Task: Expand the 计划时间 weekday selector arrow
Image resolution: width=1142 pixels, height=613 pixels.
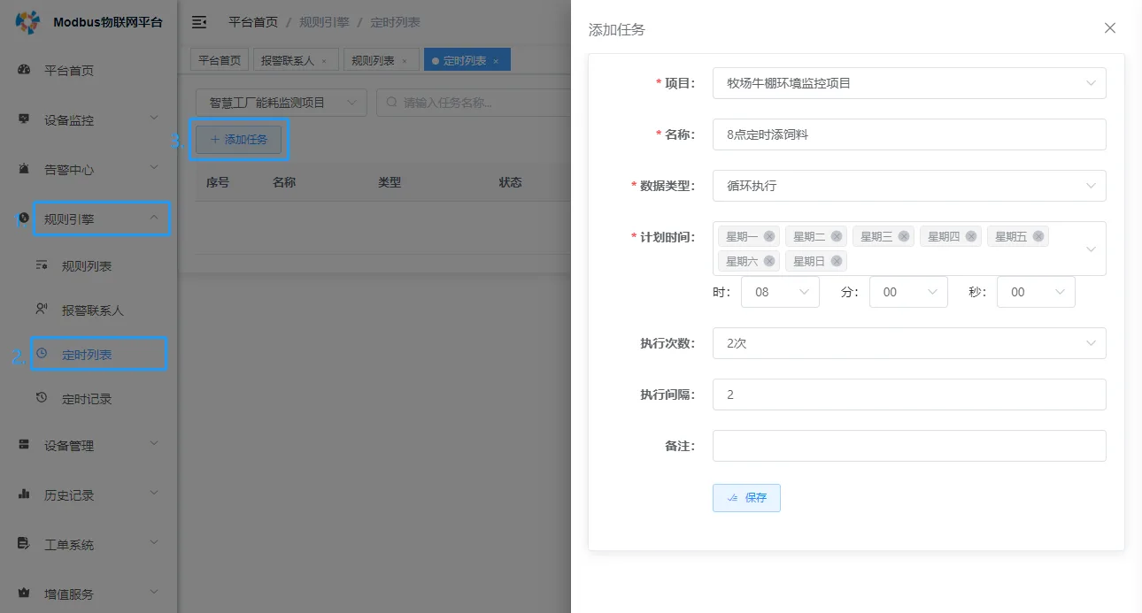Action: [1091, 249]
